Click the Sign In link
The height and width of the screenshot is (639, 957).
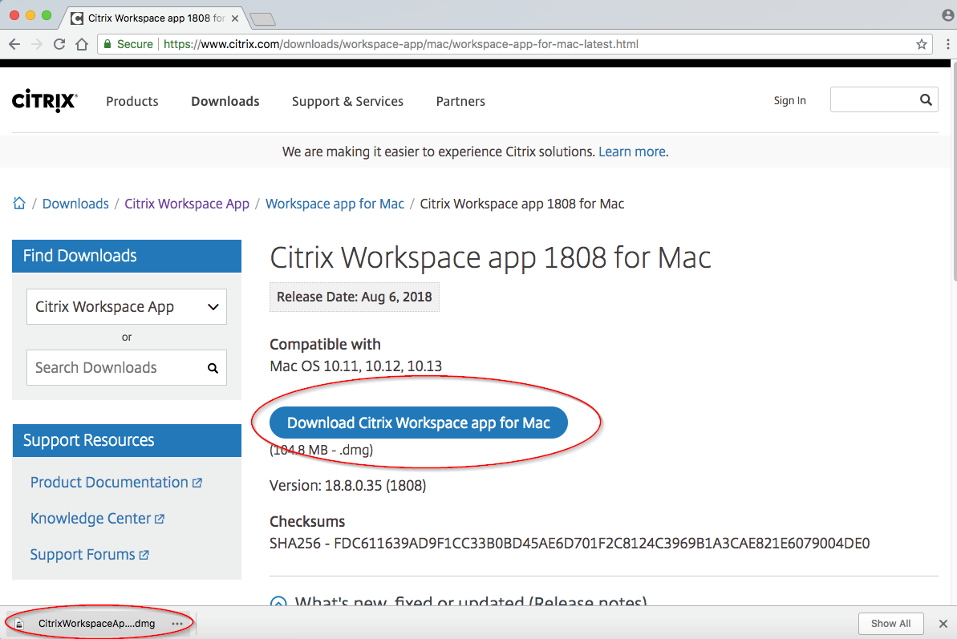click(790, 100)
